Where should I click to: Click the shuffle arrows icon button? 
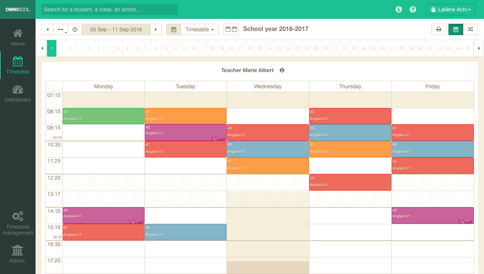470,29
